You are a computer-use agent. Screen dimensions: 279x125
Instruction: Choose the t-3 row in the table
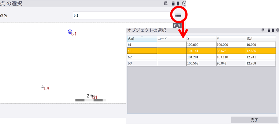click(x=142, y=63)
